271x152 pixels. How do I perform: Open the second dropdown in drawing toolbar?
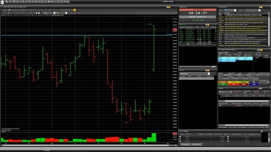pyautogui.click(x=66, y=13)
